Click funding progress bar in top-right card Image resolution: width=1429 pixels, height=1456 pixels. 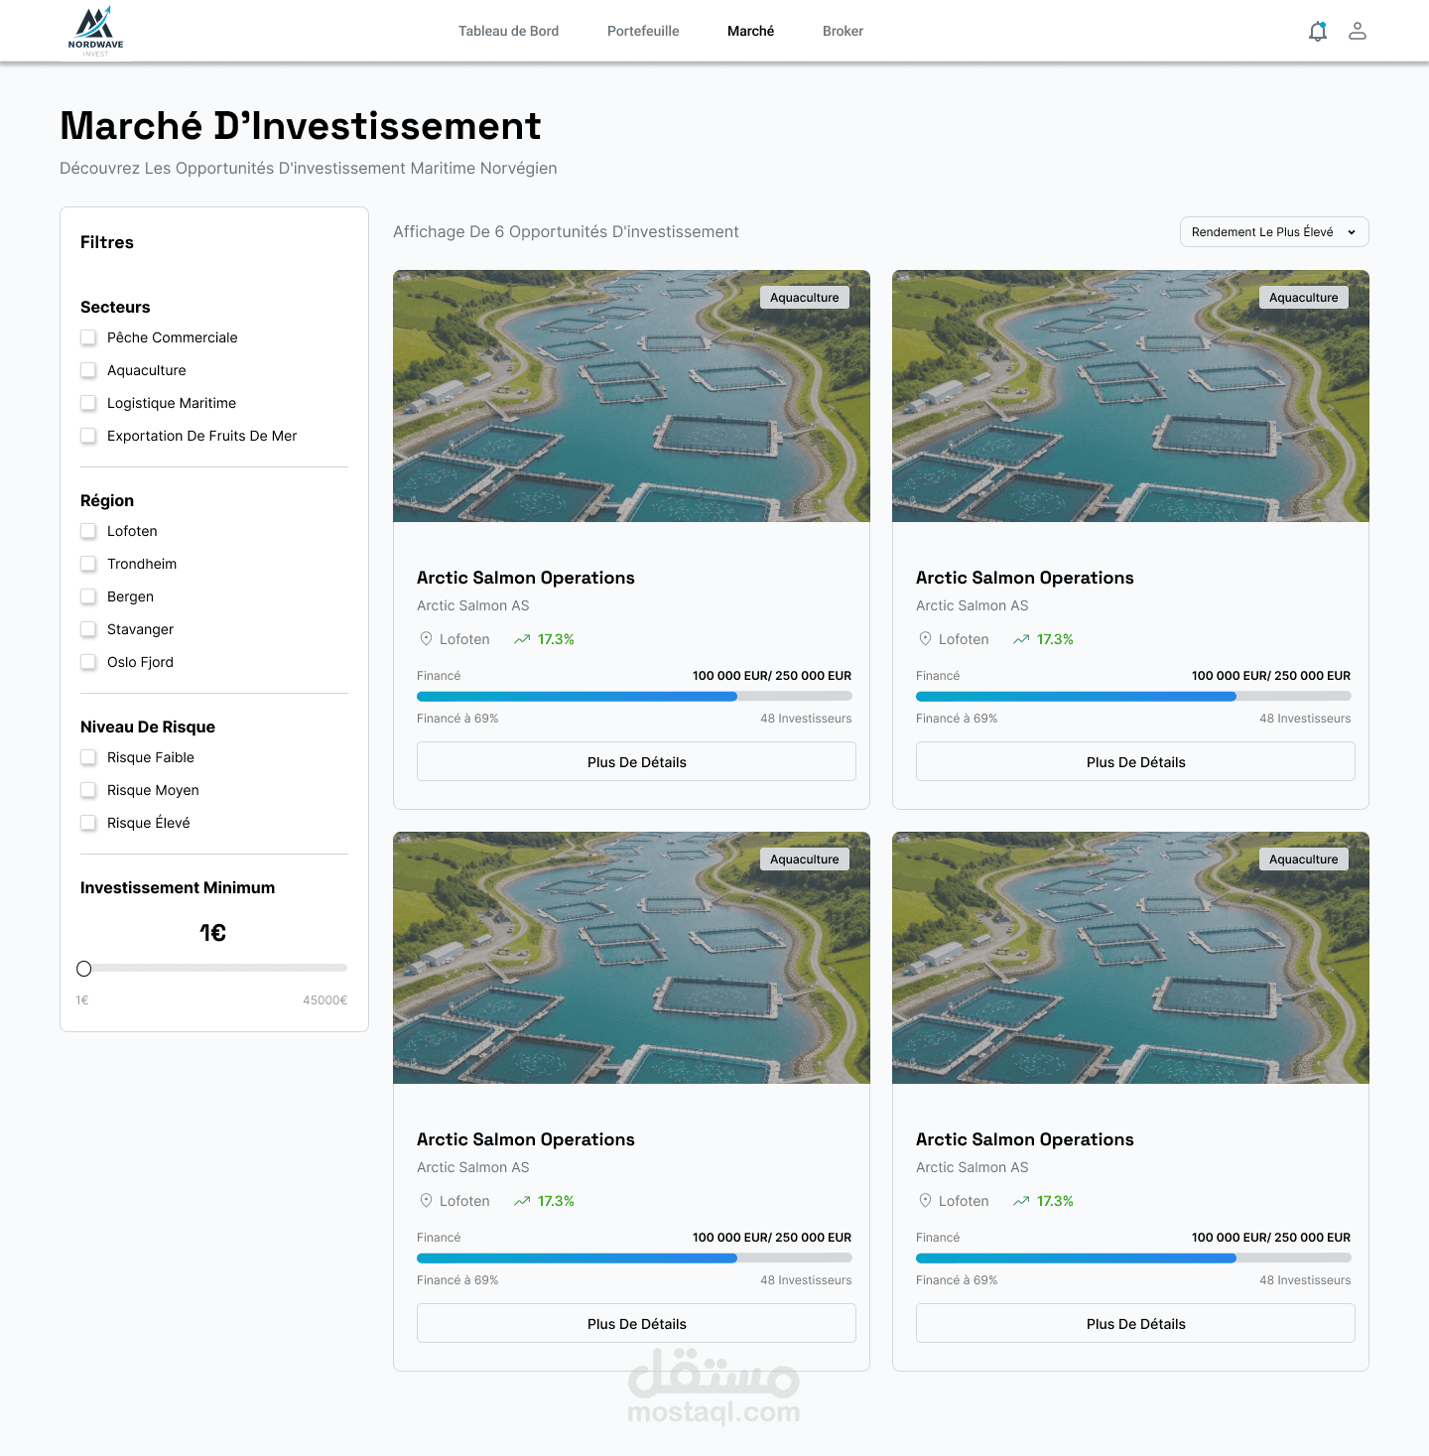tap(1133, 697)
